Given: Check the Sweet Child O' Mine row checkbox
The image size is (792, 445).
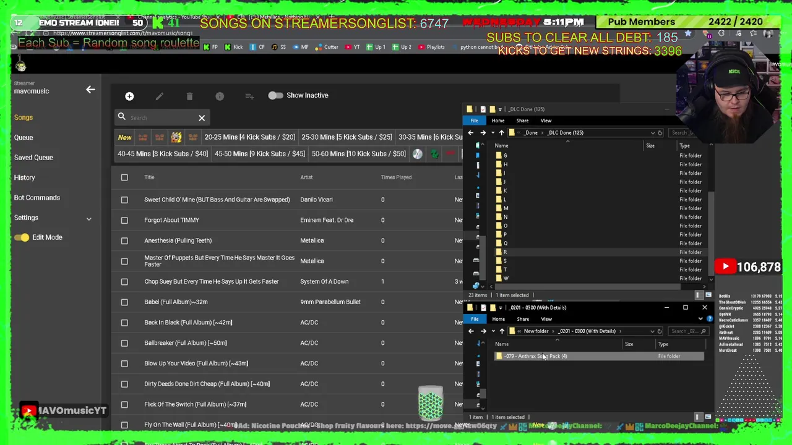Looking at the screenshot, I should tap(124, 200).
